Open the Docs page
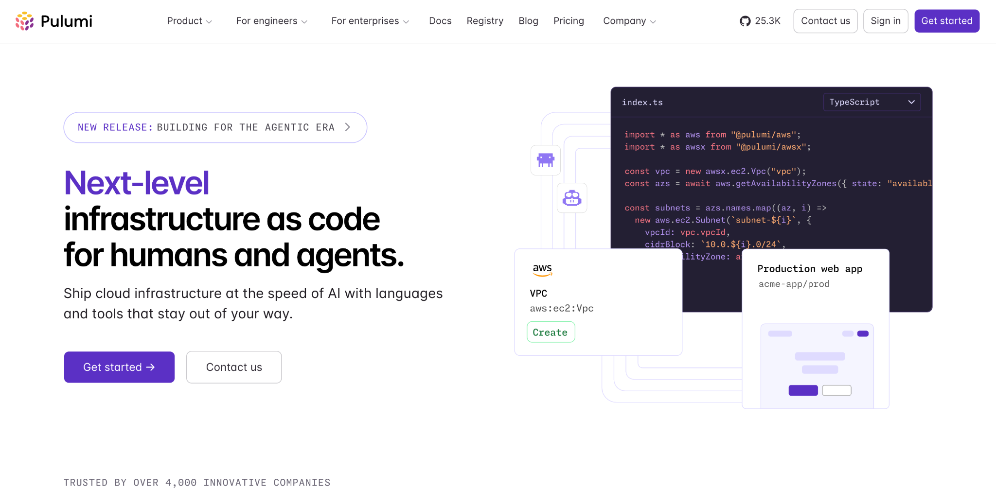Screen dimensions: 996x488 pyautogui.click(x=440, y=21)
